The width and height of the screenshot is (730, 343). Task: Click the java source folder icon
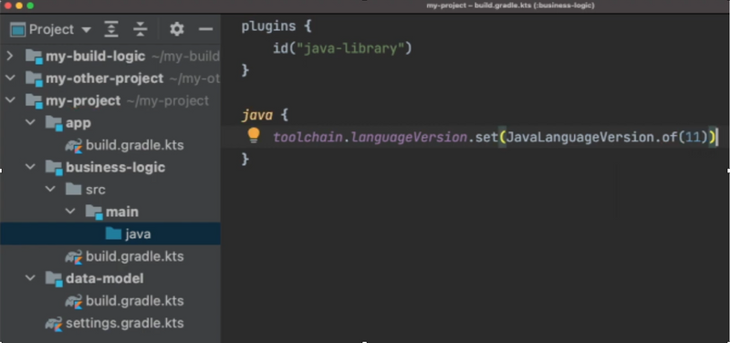(x=113, y=234)
